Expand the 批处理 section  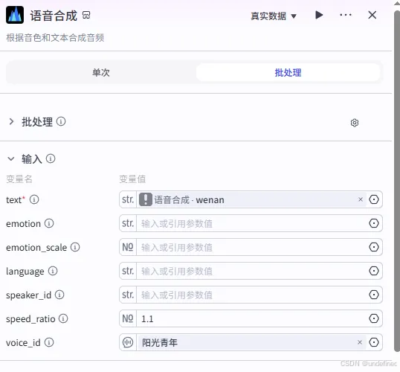tap(11, 121)
